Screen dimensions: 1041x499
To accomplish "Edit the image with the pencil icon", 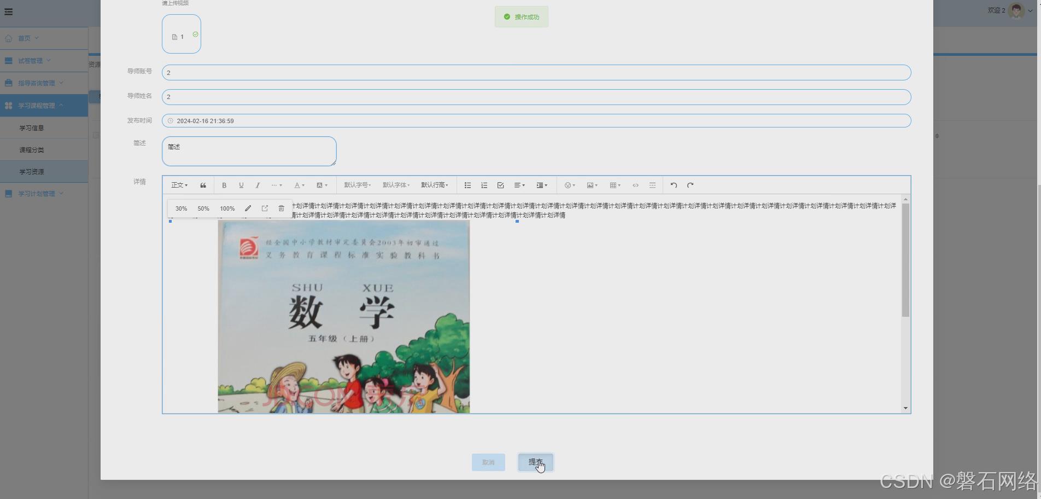I will coord(248,208).
